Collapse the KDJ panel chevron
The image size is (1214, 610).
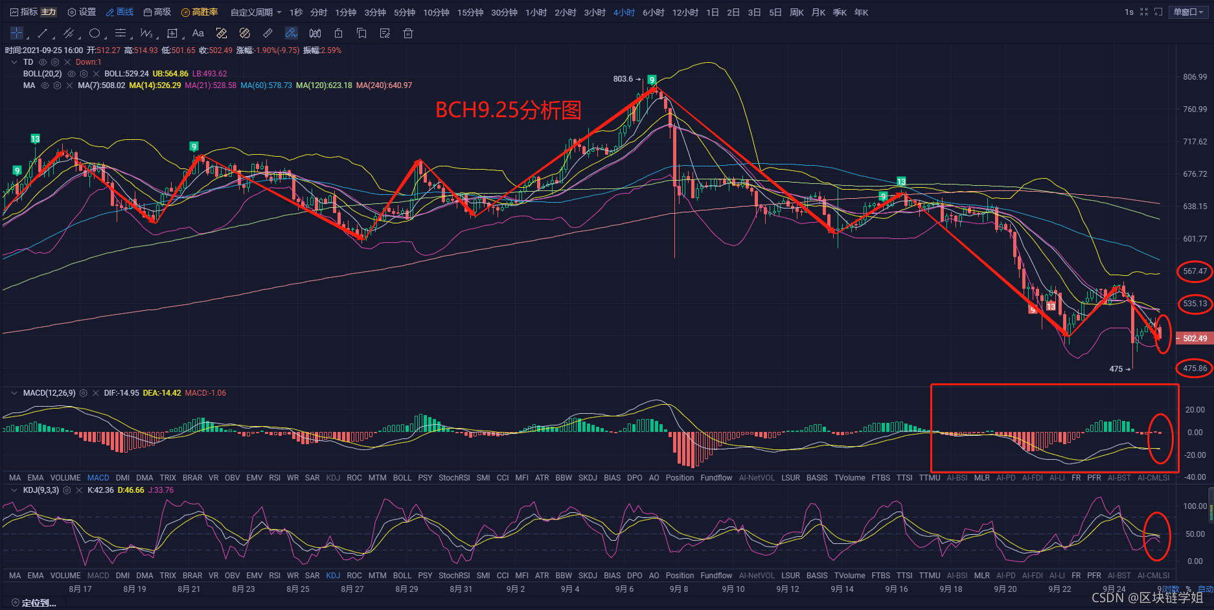(14, 490)
